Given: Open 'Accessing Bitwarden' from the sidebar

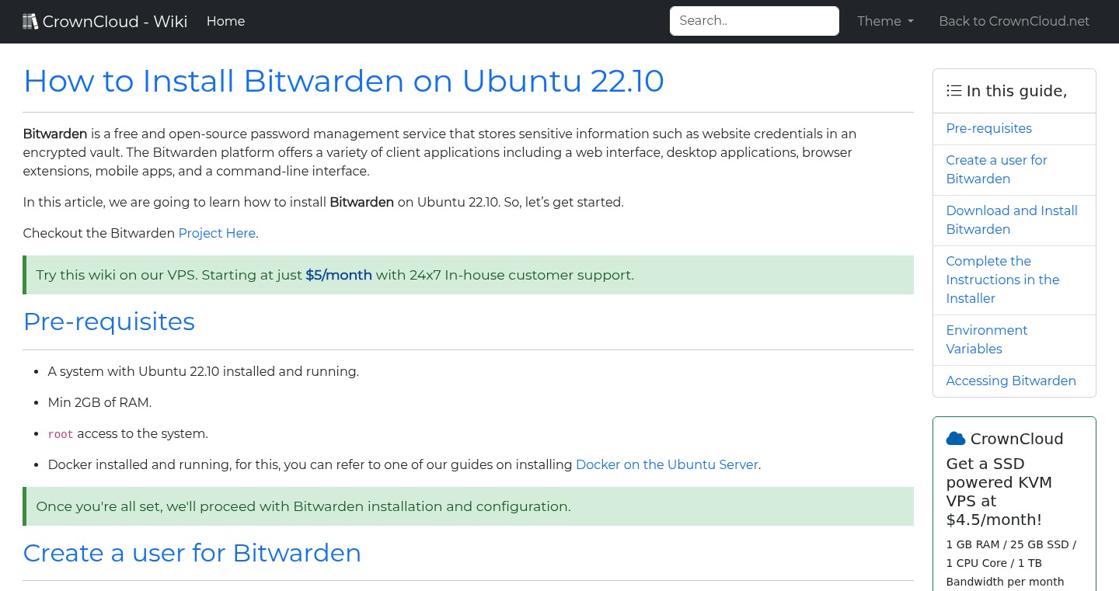Looking at the screenshot, I should (x=1011, y=381).
